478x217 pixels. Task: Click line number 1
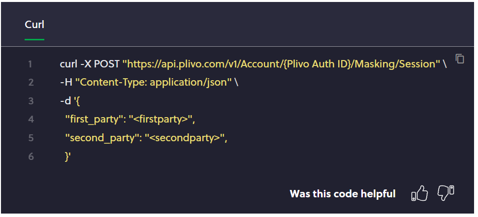pos(30,64)
